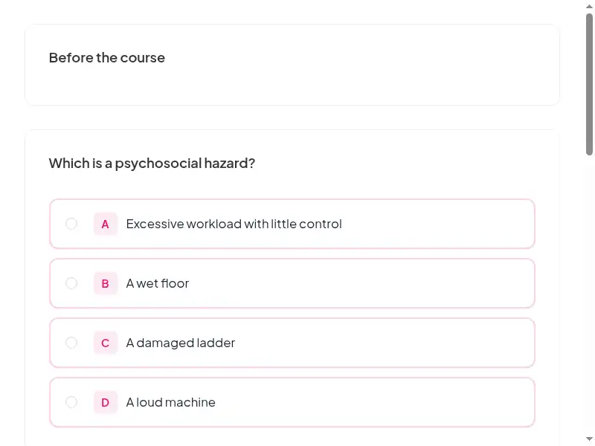Choose the radio circle beside 'A wet floor'

click(71, 283)
